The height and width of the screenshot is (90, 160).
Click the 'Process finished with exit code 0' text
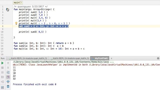click(x=34, y=84)
